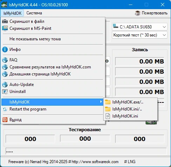Minimize the IsMyHdOK window
The height and width of the screenshot is (167, 171).
(x=131, y=5)
